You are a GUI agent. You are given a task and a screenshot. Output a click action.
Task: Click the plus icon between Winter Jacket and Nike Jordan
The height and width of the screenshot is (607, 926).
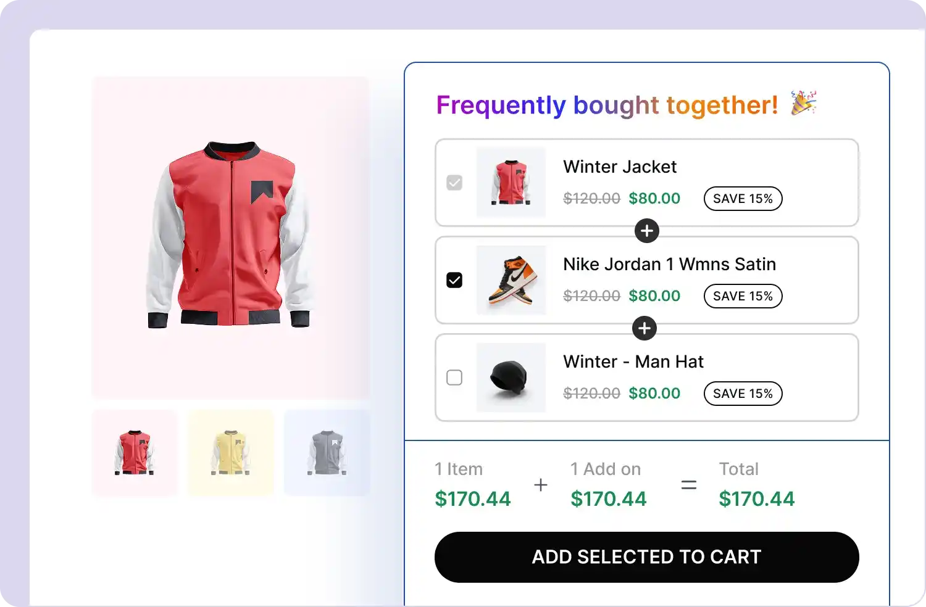(646, 231)
